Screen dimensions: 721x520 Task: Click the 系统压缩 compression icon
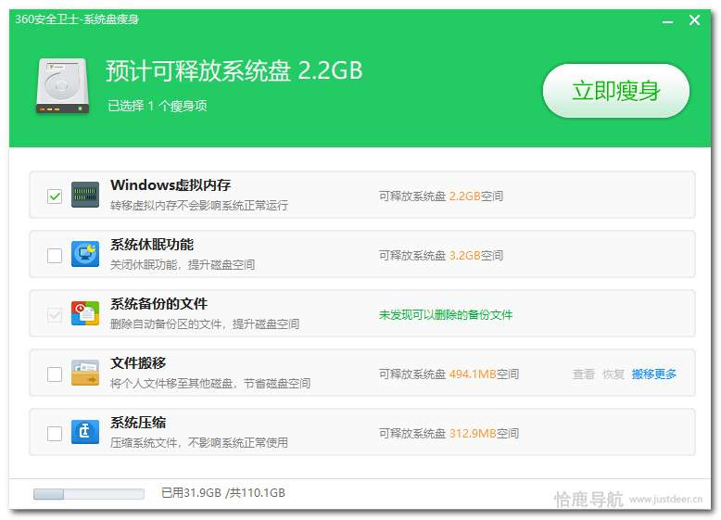[x=85, y=432]
